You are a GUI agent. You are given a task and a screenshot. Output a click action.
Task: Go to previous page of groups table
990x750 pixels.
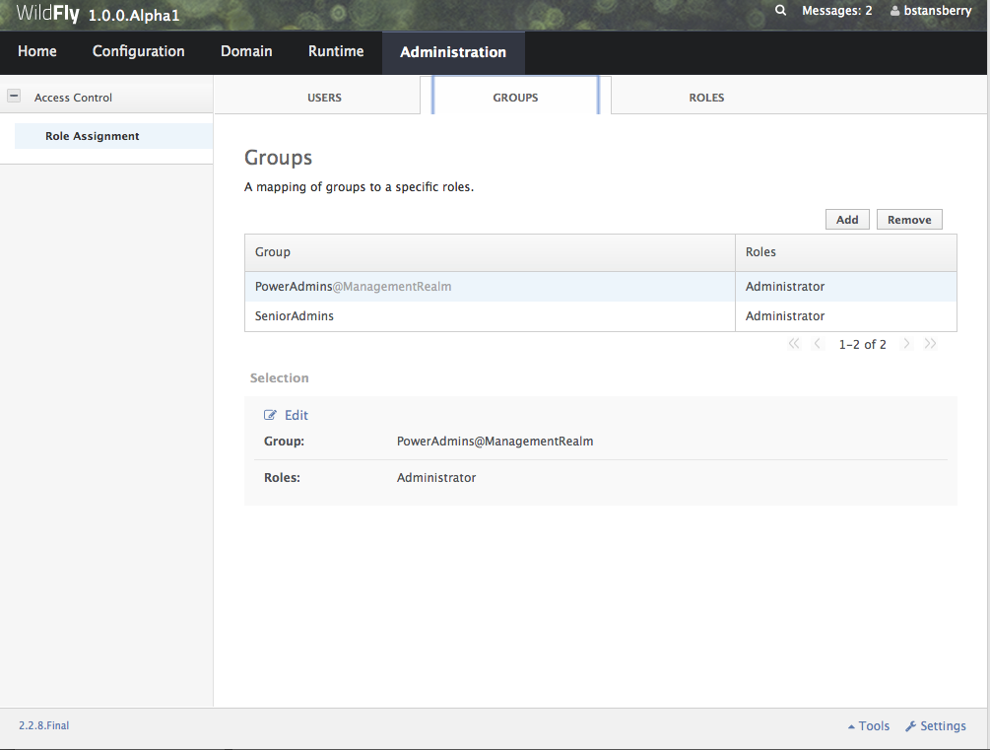[x=817, y=344]
